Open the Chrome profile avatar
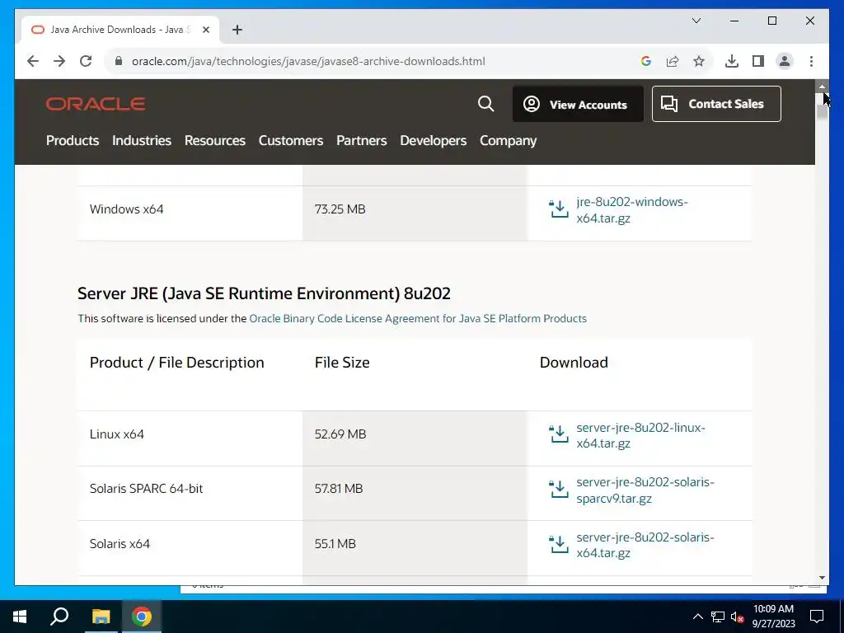The image size is (844, 633). [785, 61]
